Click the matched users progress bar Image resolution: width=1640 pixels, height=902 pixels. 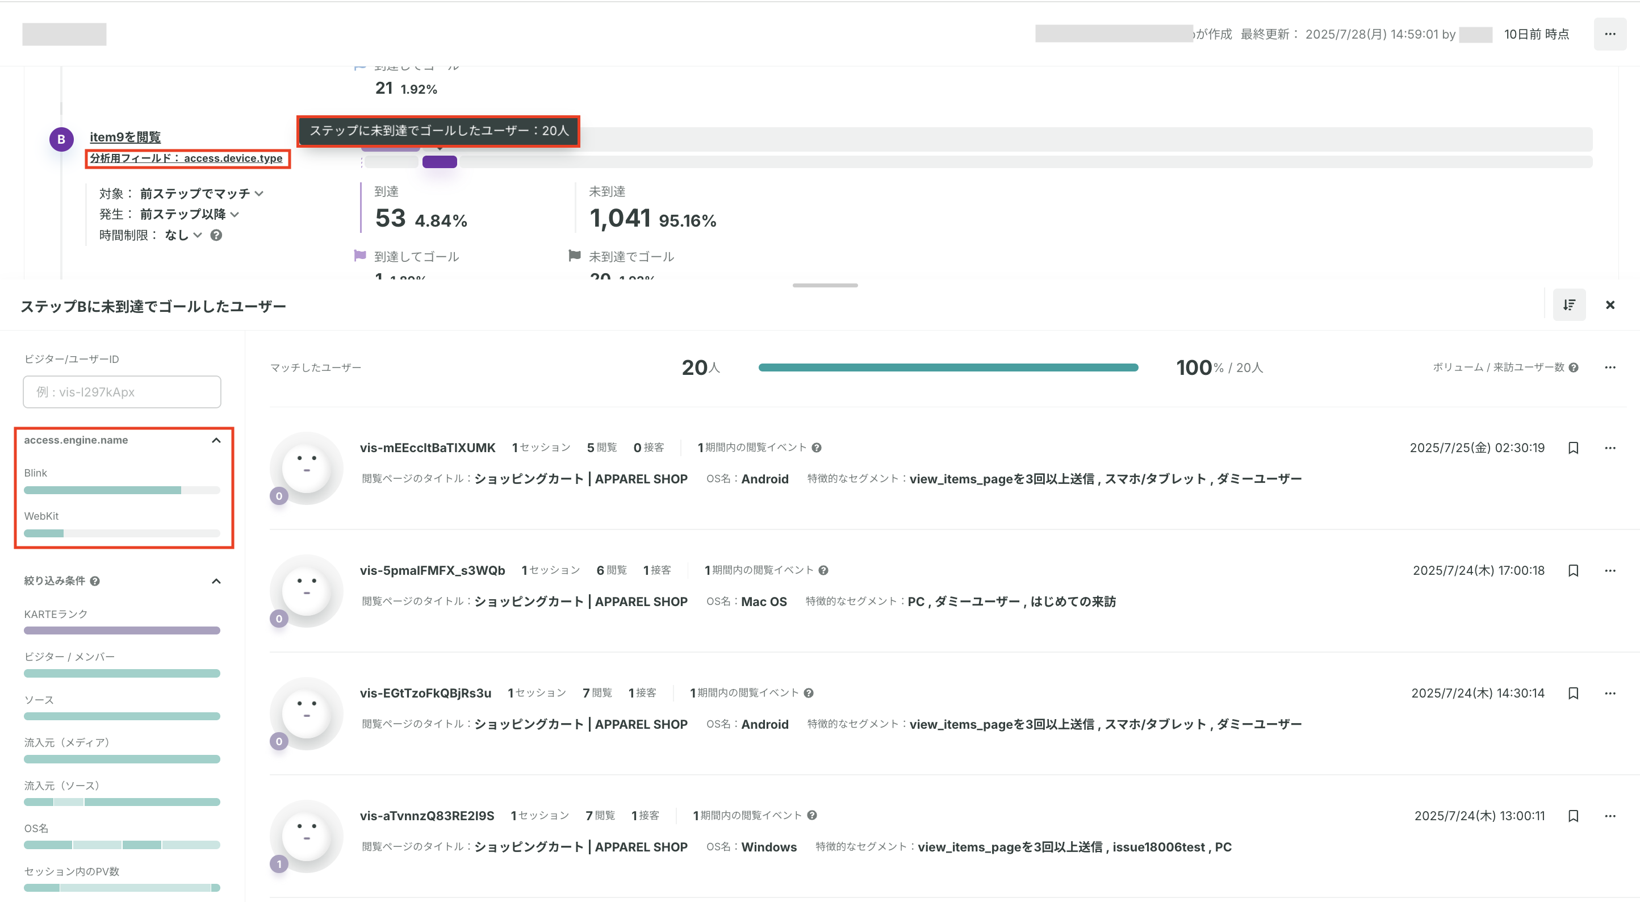(x=948, y=368)
